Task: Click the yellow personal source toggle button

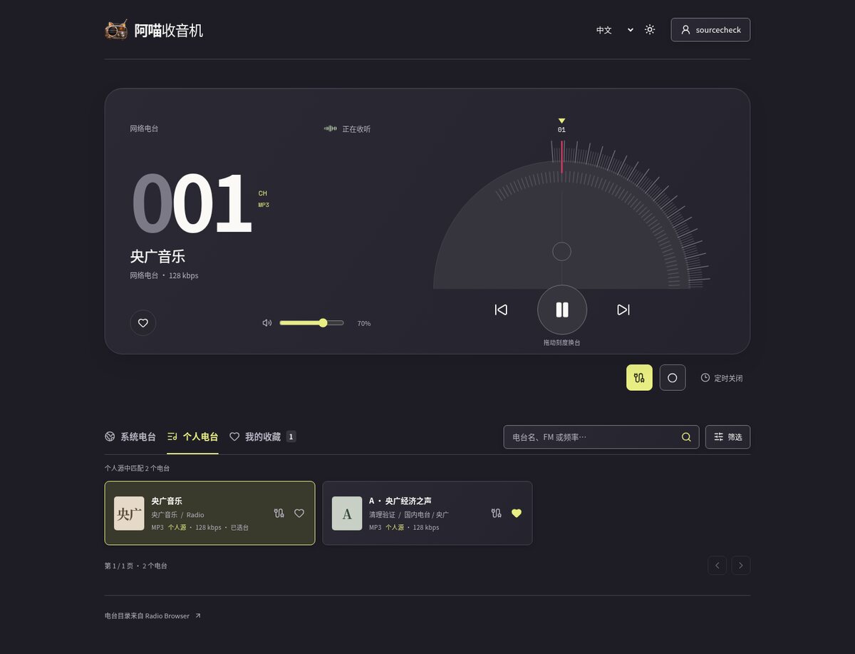Action: (639, 378)
